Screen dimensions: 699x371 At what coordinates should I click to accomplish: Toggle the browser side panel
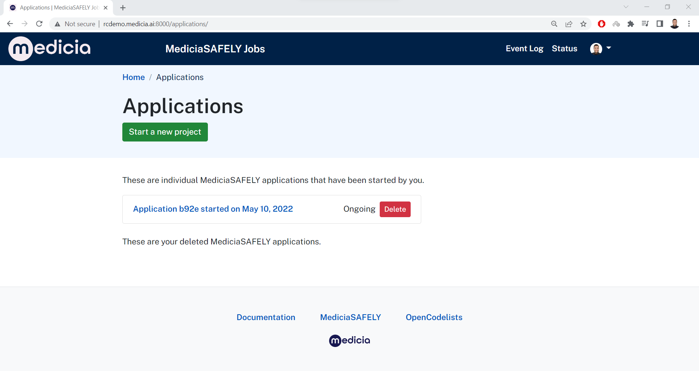point(660,24)
